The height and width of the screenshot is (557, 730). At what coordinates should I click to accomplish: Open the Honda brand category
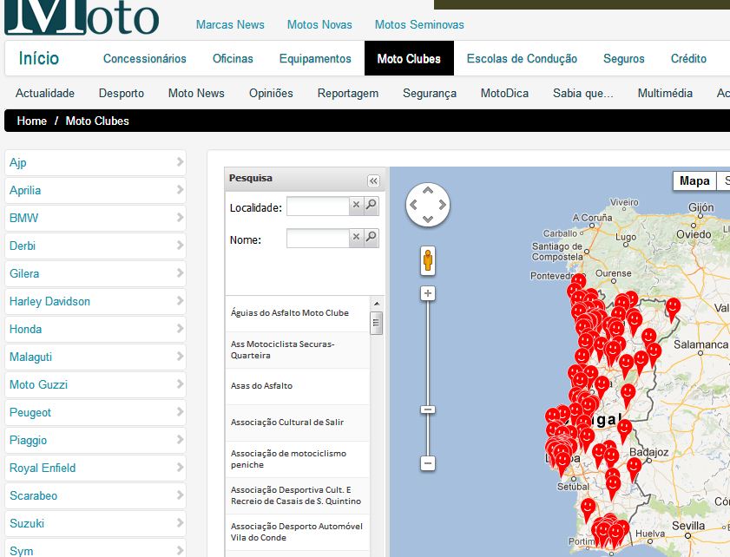(95, 329)
